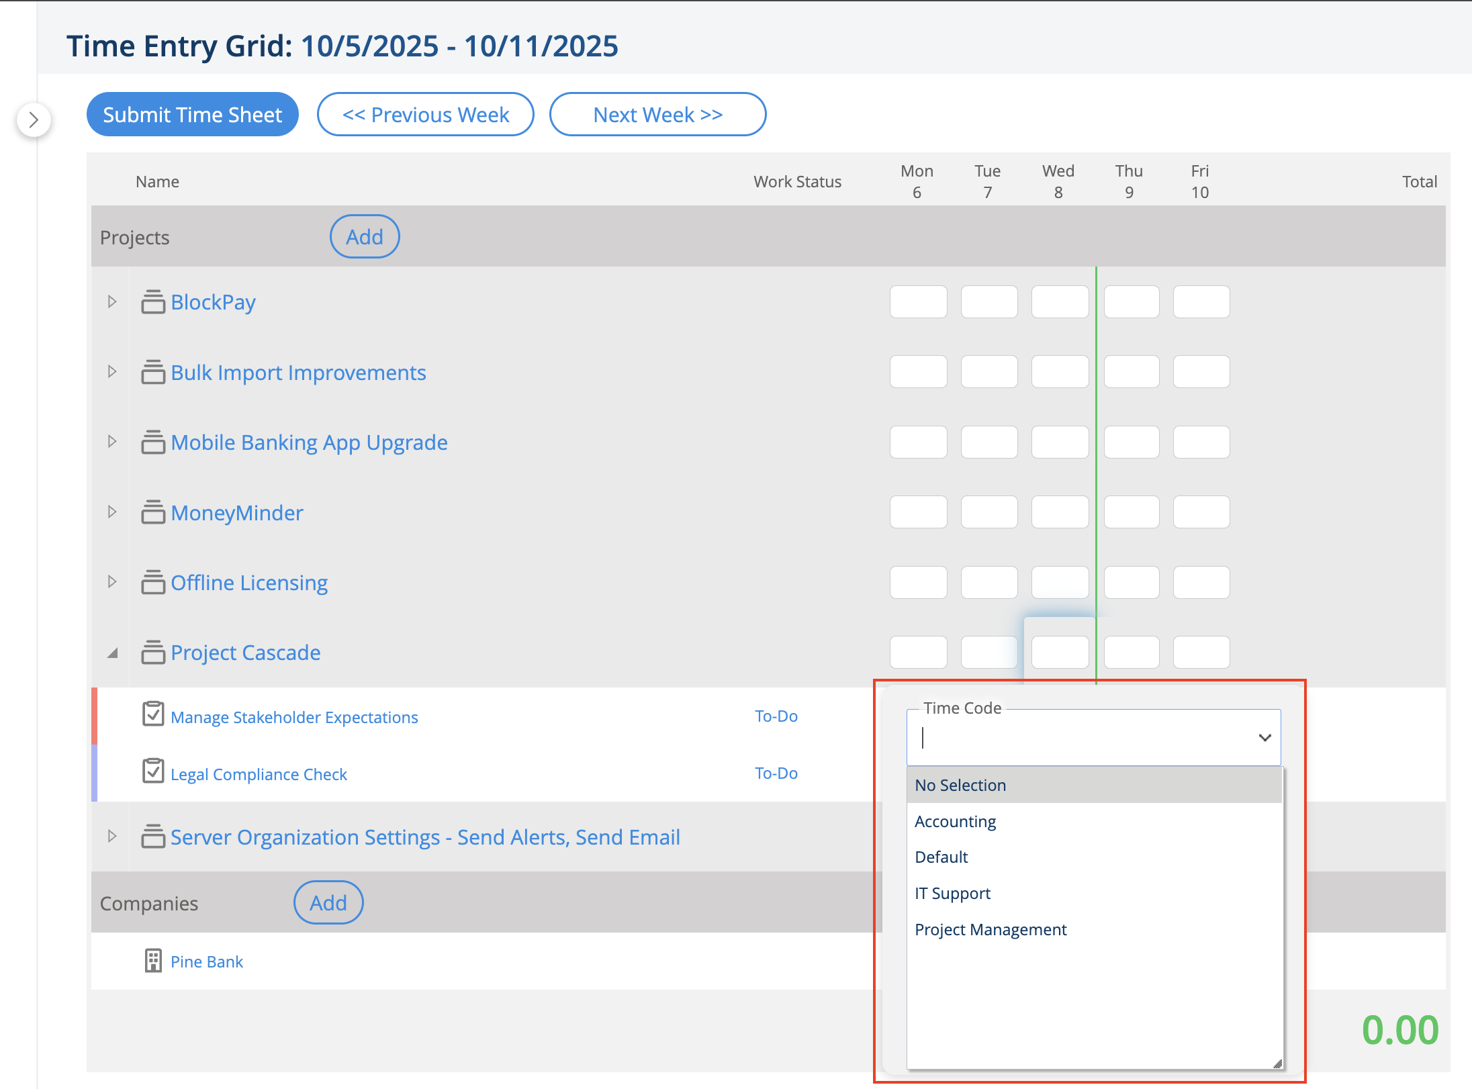This screenshot has width=1472, height=1089.
Task: Click Add button beside Companies
Action: tap(328, 903)
